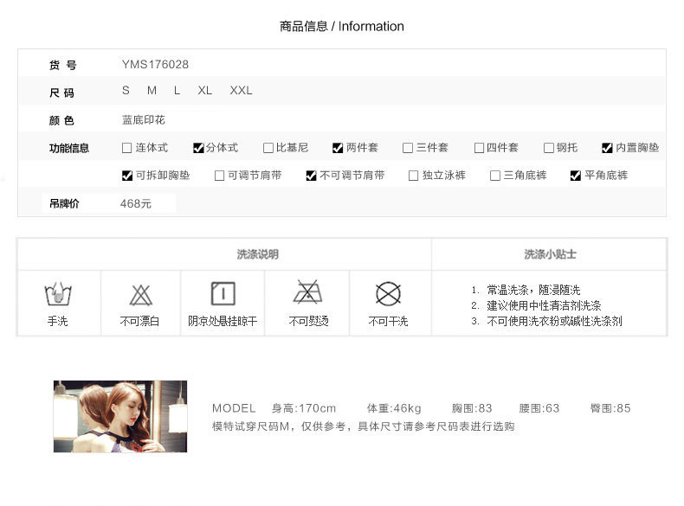The image size is (684, 506).
Task: Click the 腰围:63 measurement
Action: click(x=539, y=408)
